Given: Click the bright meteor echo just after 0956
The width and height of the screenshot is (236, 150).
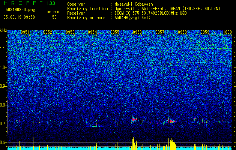Looking at the screenshot, I should coord(134,120).
